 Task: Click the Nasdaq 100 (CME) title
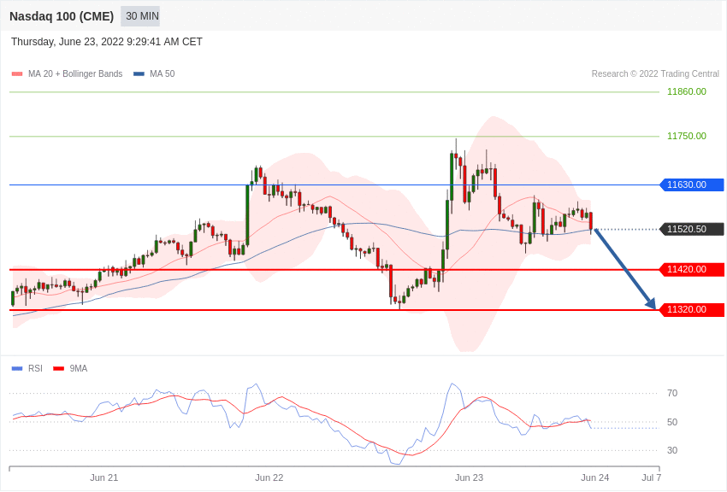click(x=62, y=16)
